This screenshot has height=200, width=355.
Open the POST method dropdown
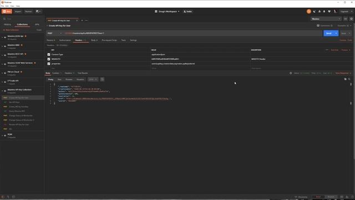54,33
